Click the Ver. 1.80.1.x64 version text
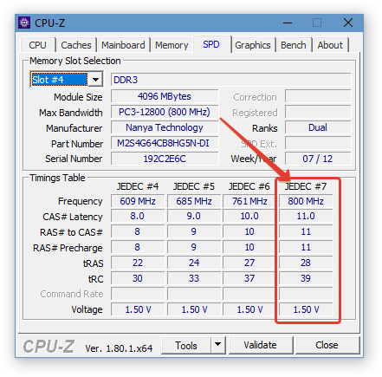 (x=119, y=348)
